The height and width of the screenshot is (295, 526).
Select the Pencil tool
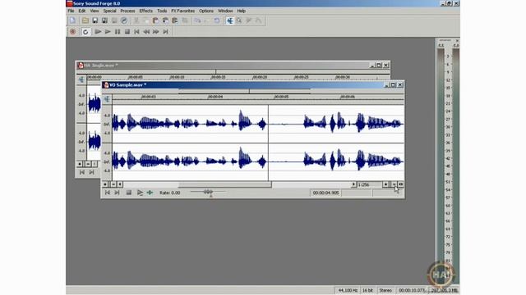(x=249, y=20)
